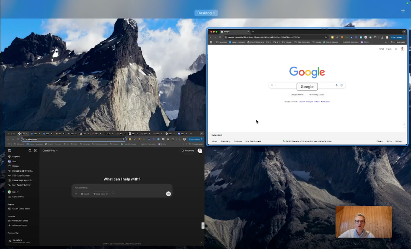This screenshot has height=249, width=411.
Task: Open a new tab in Google window
Action: pyautogui.click(x=253, y=32)
